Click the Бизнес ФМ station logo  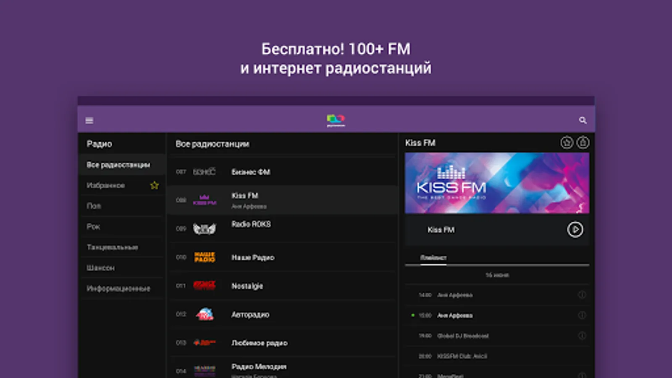204,172
